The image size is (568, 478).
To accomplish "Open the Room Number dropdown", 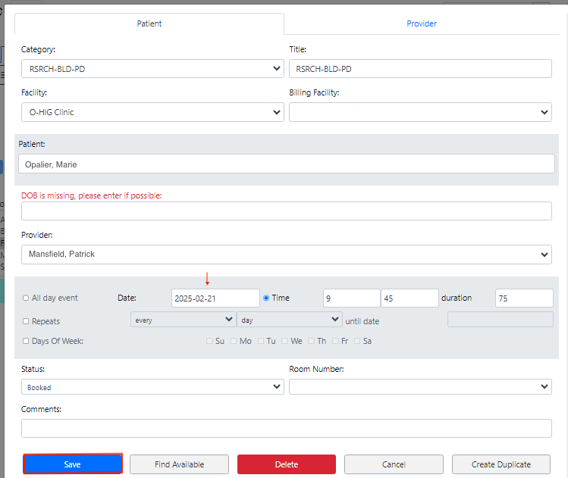I will pyautogui.click(x=419, y=387).
